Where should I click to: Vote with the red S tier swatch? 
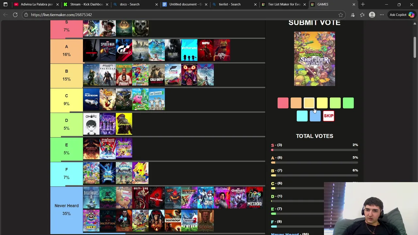[x=283, y=103]
